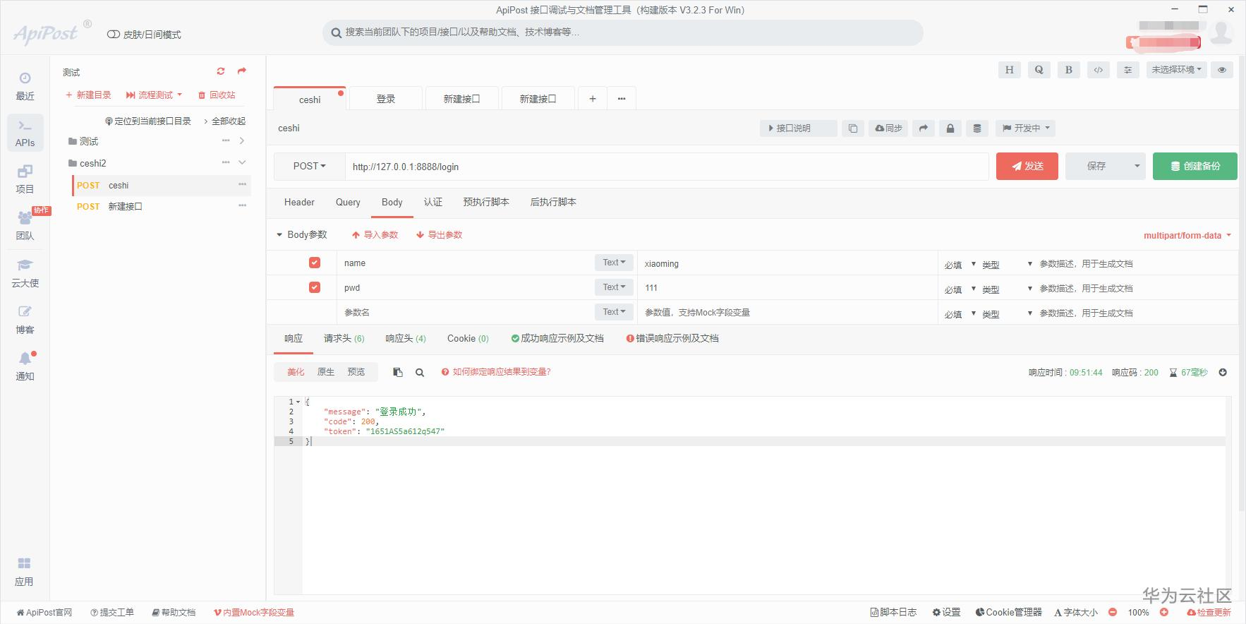Copy the response with the copy icon

398,372
